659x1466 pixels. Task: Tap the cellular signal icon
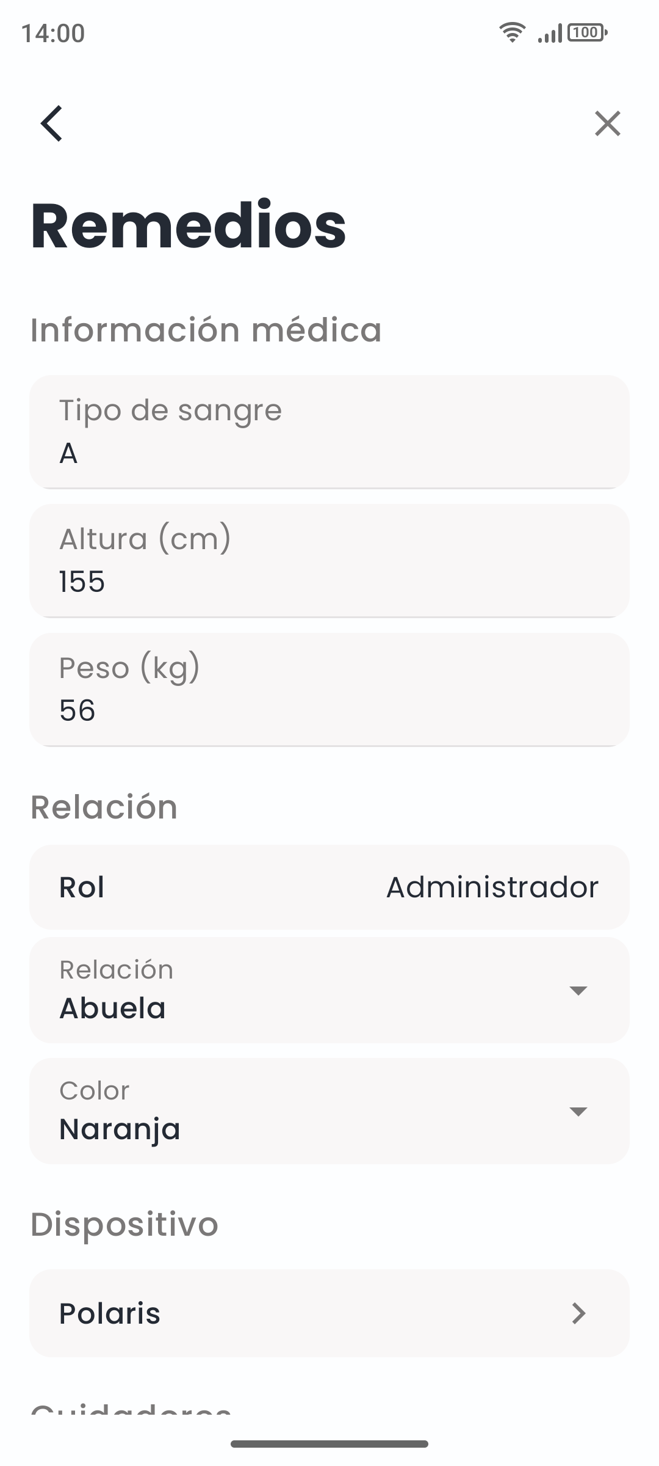click(x=549, y=34)
